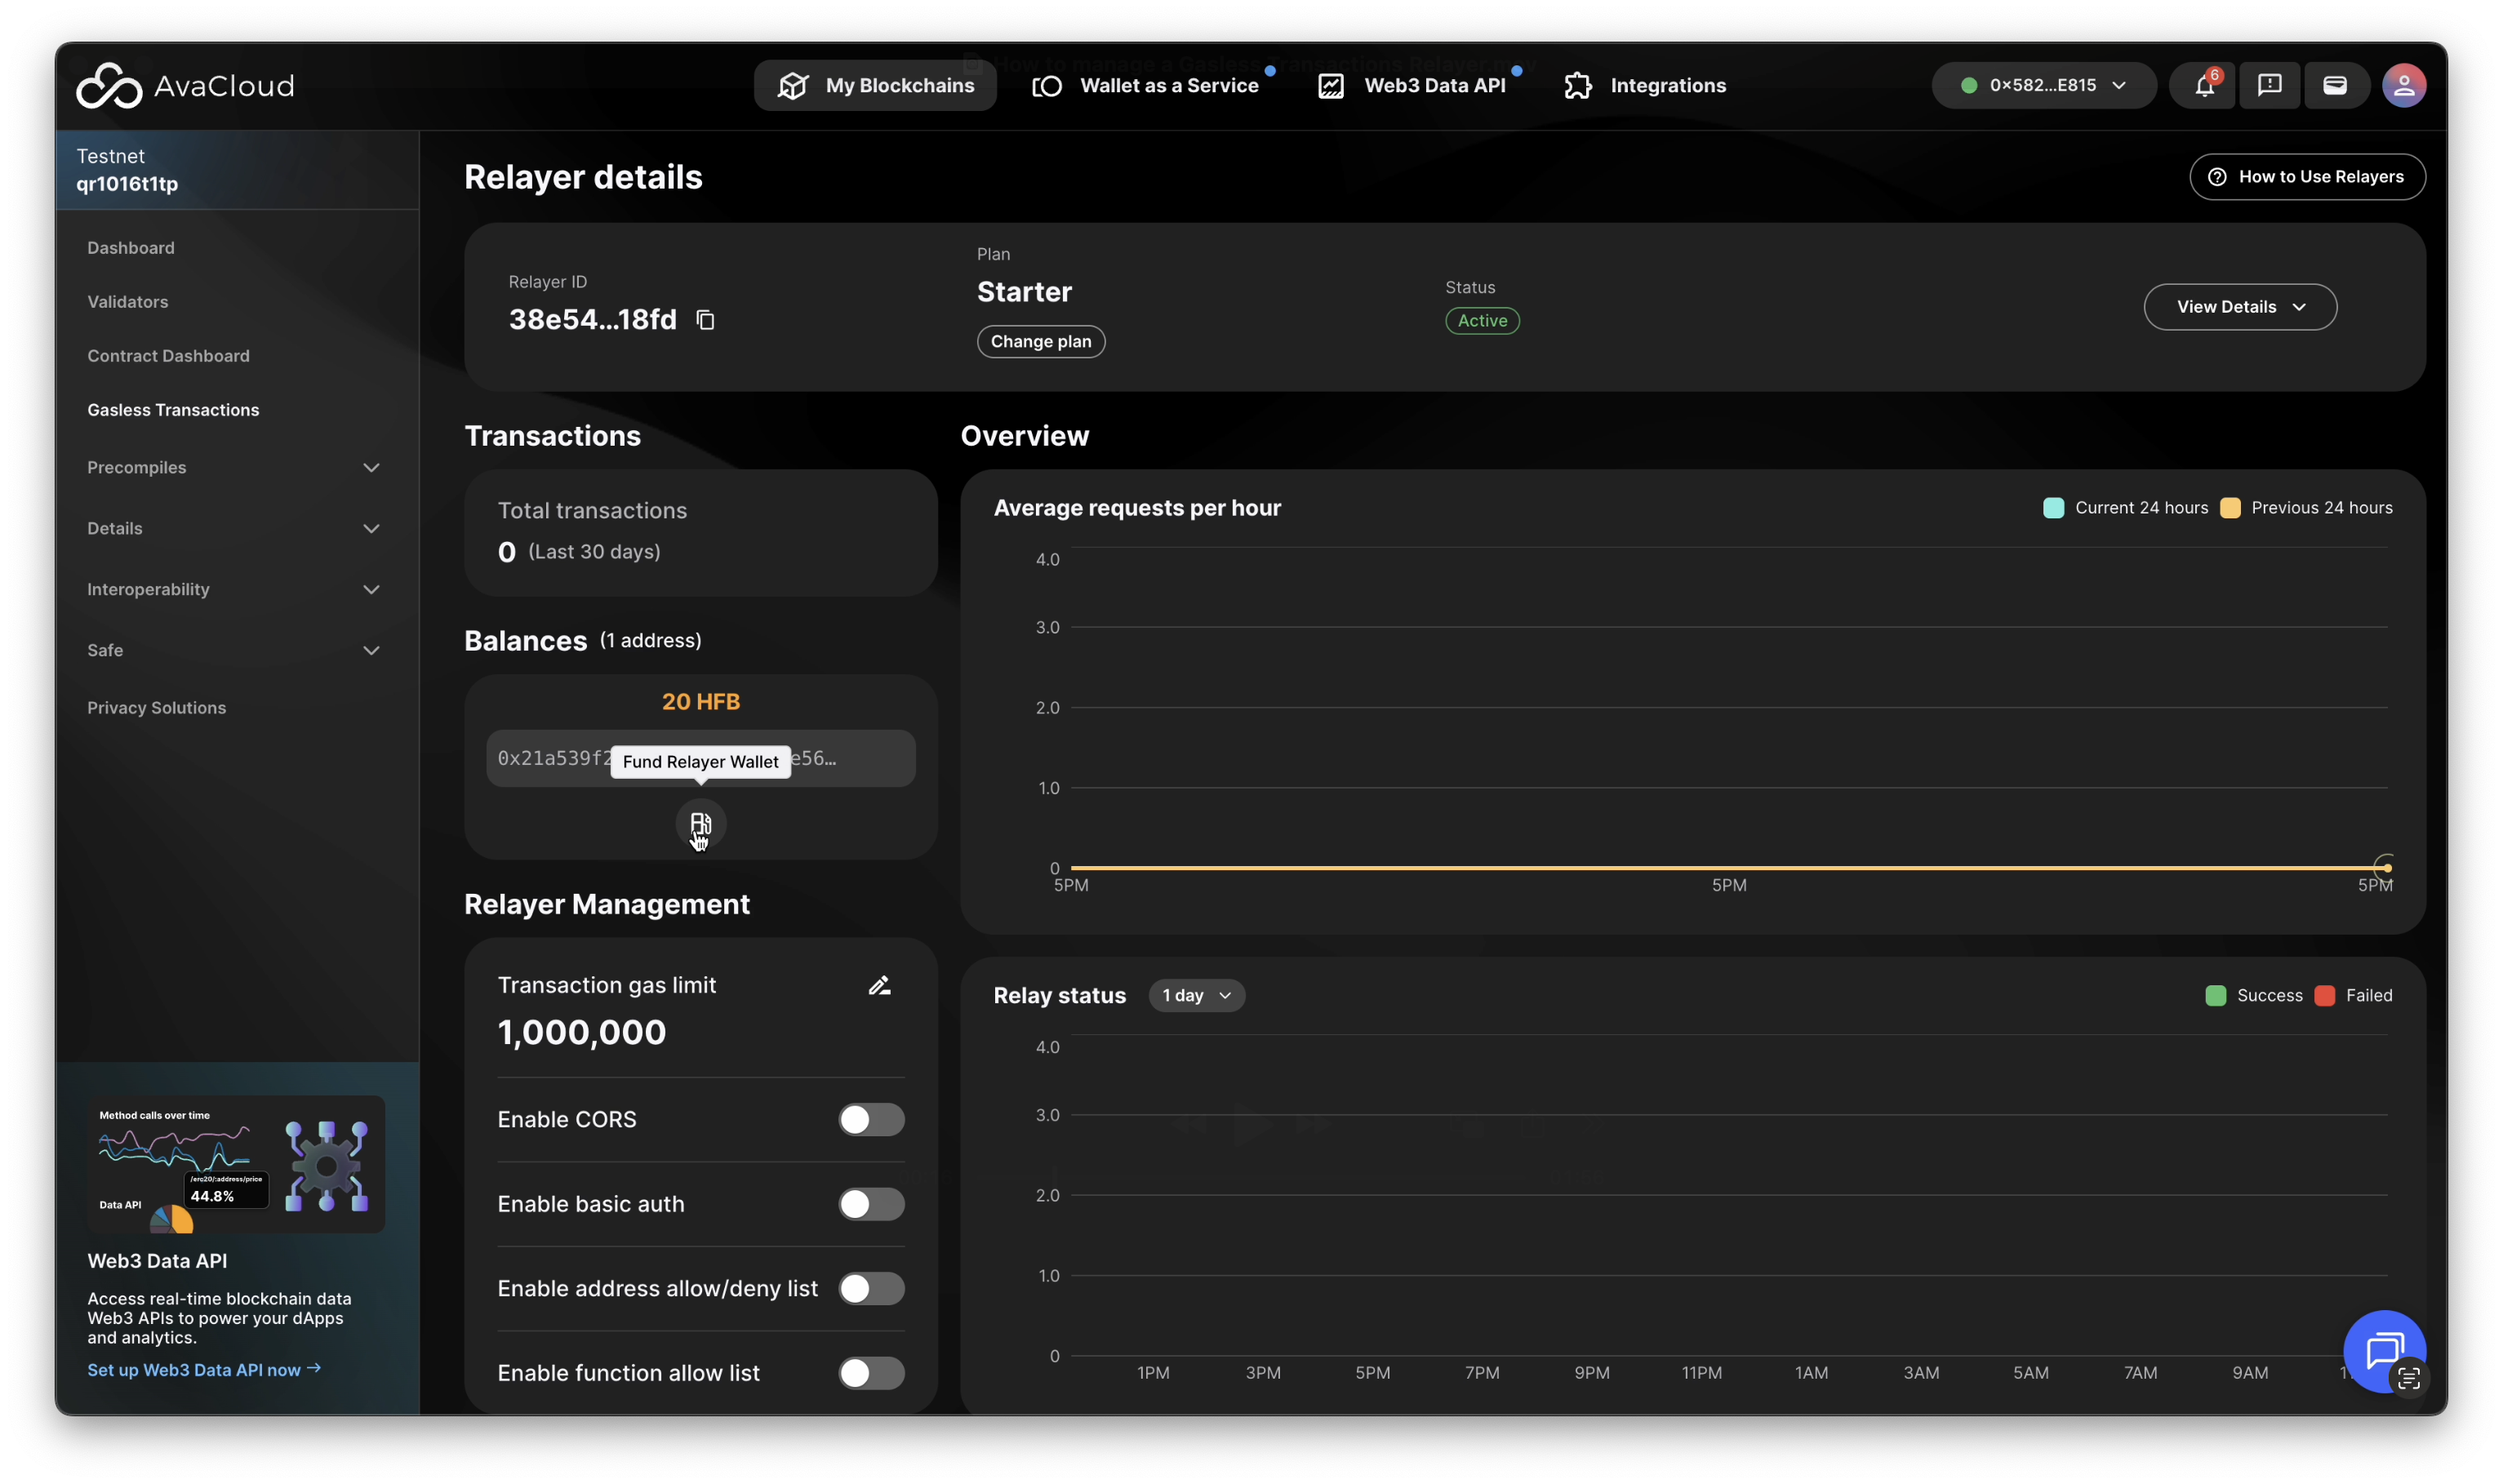Enable the address allow/deny list toggle

[870, 1288]
